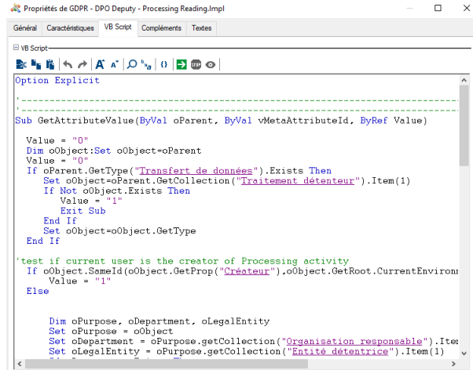Switch to the Général tab
This screenshot has width=473, height=370.
coord(24,28)
